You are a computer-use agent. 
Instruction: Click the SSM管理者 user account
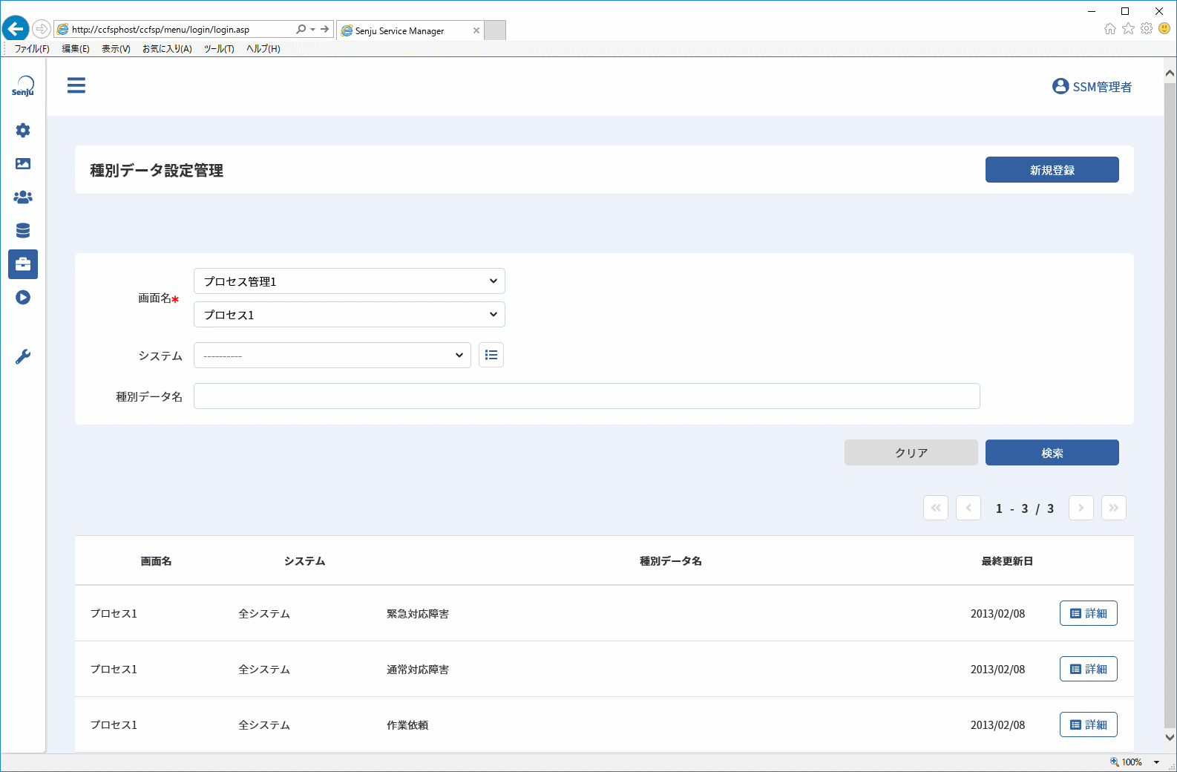click(x=1092, y=87)
